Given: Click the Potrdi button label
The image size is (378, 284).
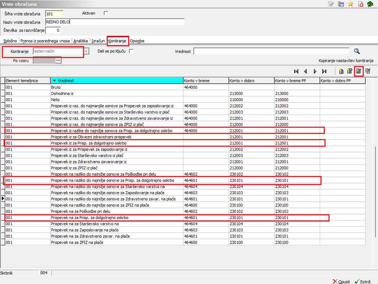Looking at the screenshot, I should click(365, 281).
